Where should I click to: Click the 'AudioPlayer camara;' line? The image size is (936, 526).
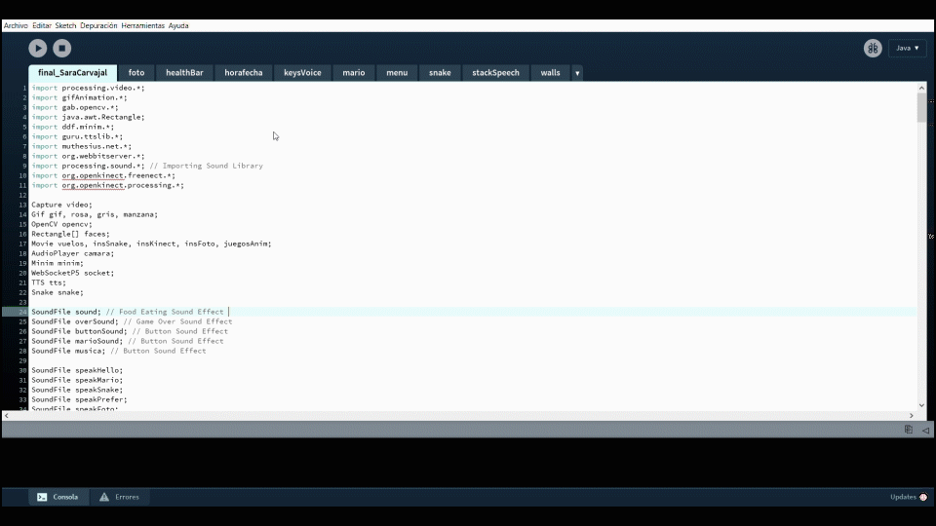click(x=73, y=253)
